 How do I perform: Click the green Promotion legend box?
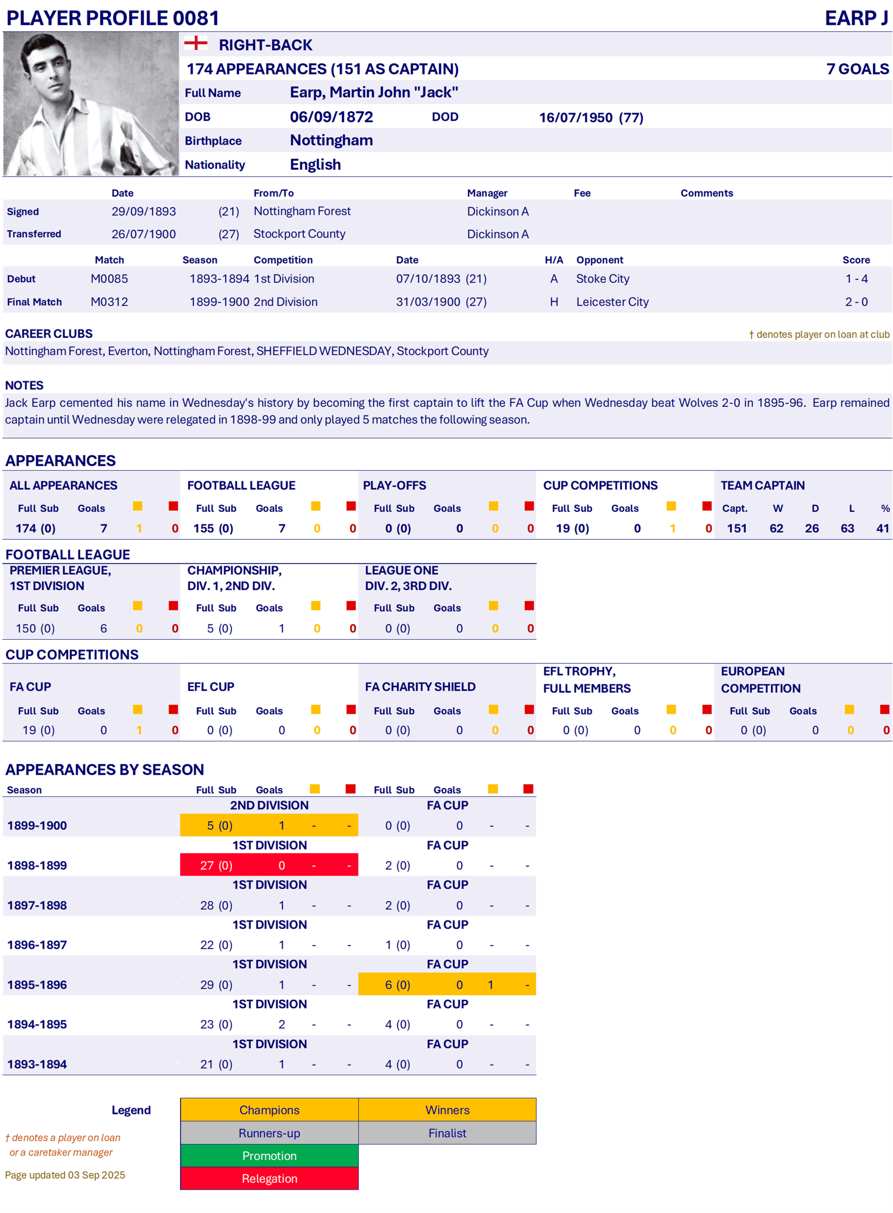pos(269,1156)
